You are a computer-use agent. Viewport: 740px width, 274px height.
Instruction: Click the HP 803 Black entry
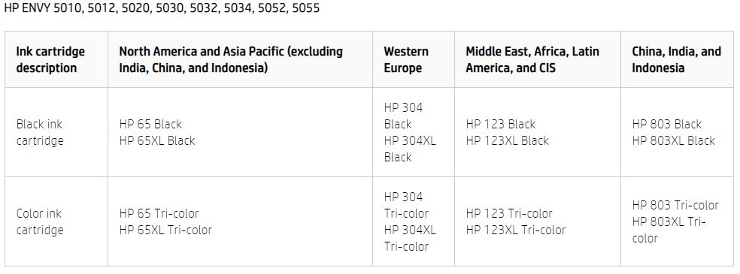pyautogui.click(x=667, y=124)
